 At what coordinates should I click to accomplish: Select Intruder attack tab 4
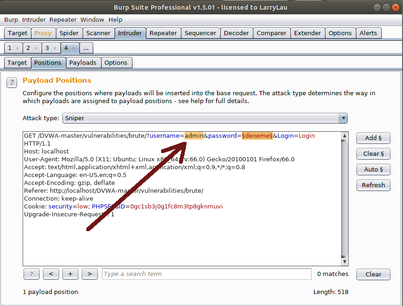[66, 48]
